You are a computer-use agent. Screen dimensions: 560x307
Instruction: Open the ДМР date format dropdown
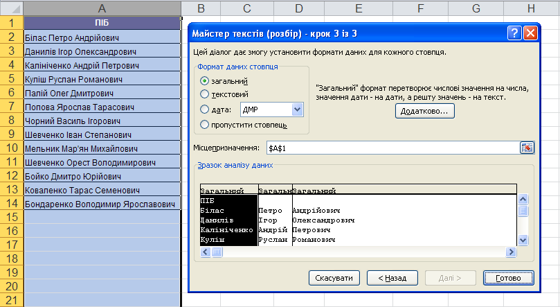pyautogui.click(x=298, y=109)
